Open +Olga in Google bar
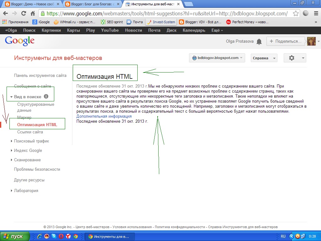321x241 pixels. coord(11,30)
